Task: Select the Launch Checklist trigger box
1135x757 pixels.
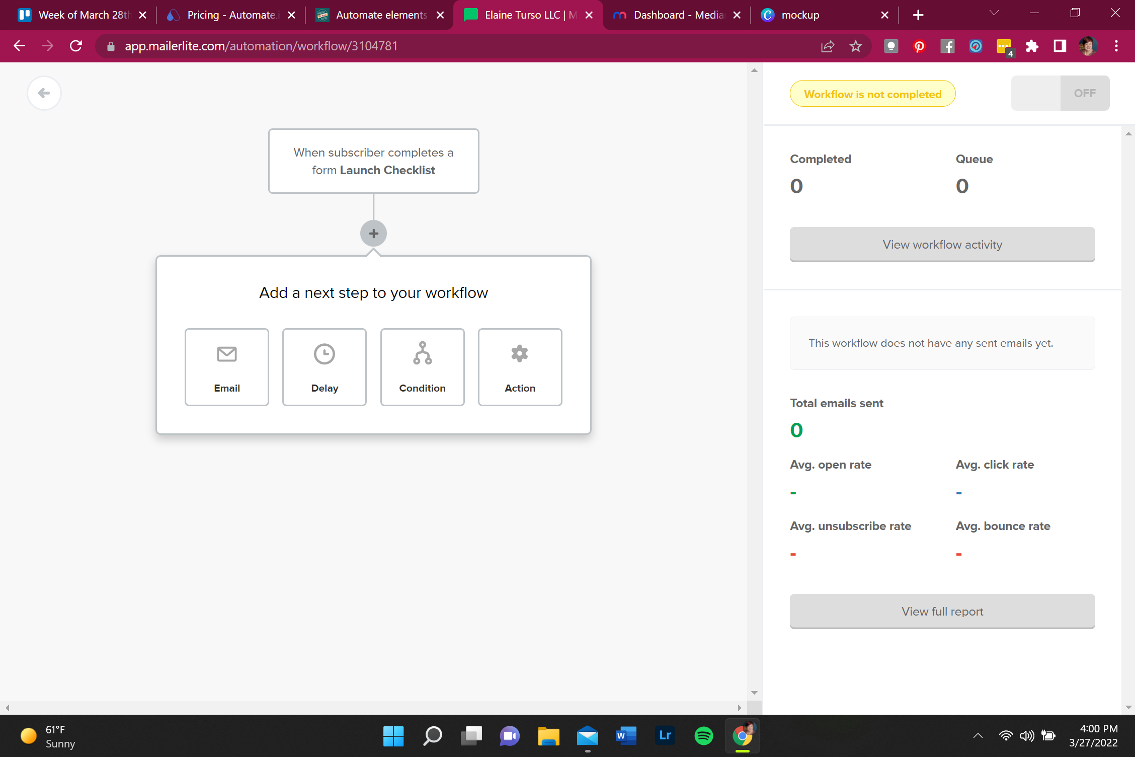Action: [373, 161]
